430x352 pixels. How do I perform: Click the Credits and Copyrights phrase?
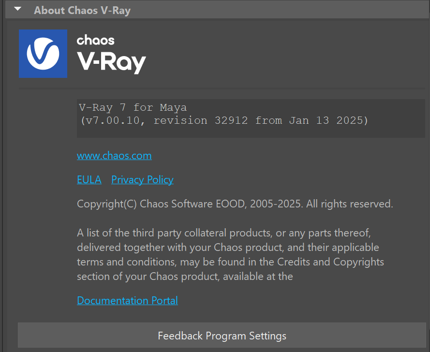coord(330,262)
